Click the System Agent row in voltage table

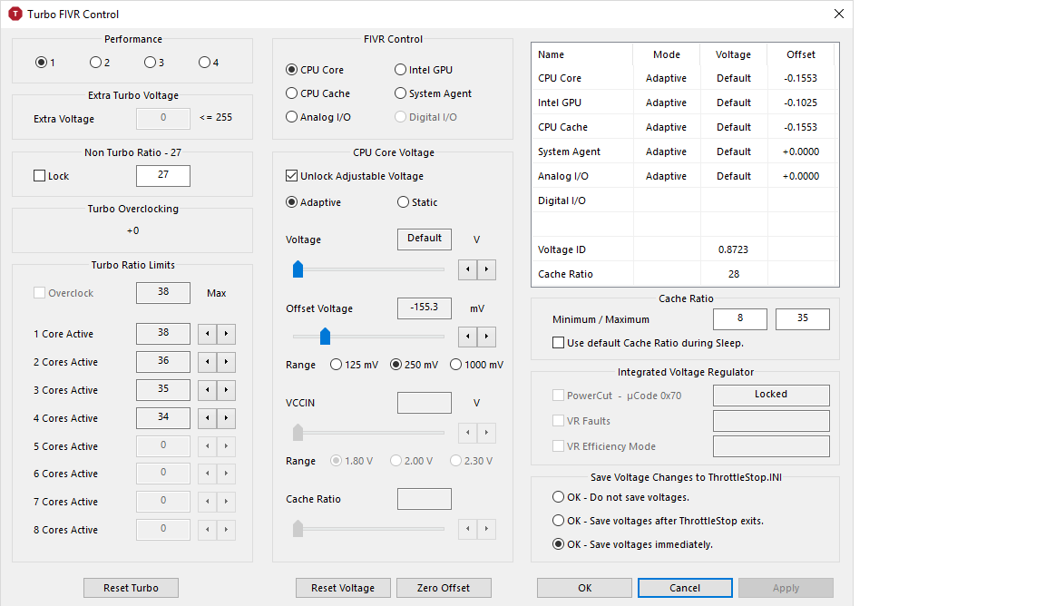coord(685,151)
